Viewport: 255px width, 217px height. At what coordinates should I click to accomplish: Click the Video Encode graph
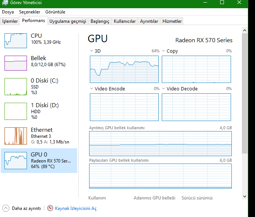124,107
